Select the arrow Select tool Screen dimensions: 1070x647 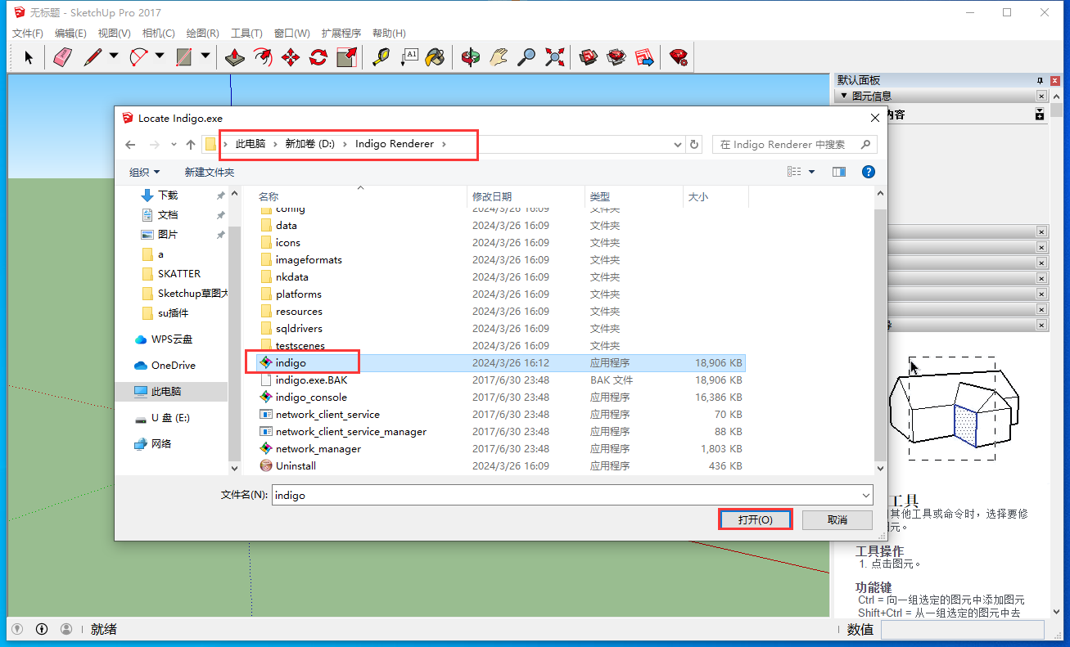[29, 57]
